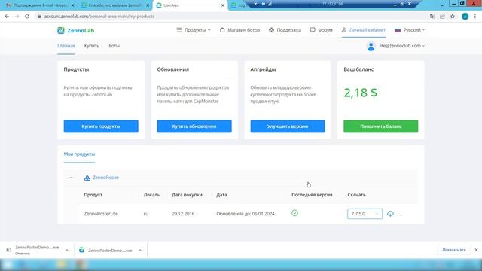Close the downloads bar
Image resolution: width=482 pixels, height=271 pixels.
click(x=476, y=250)
